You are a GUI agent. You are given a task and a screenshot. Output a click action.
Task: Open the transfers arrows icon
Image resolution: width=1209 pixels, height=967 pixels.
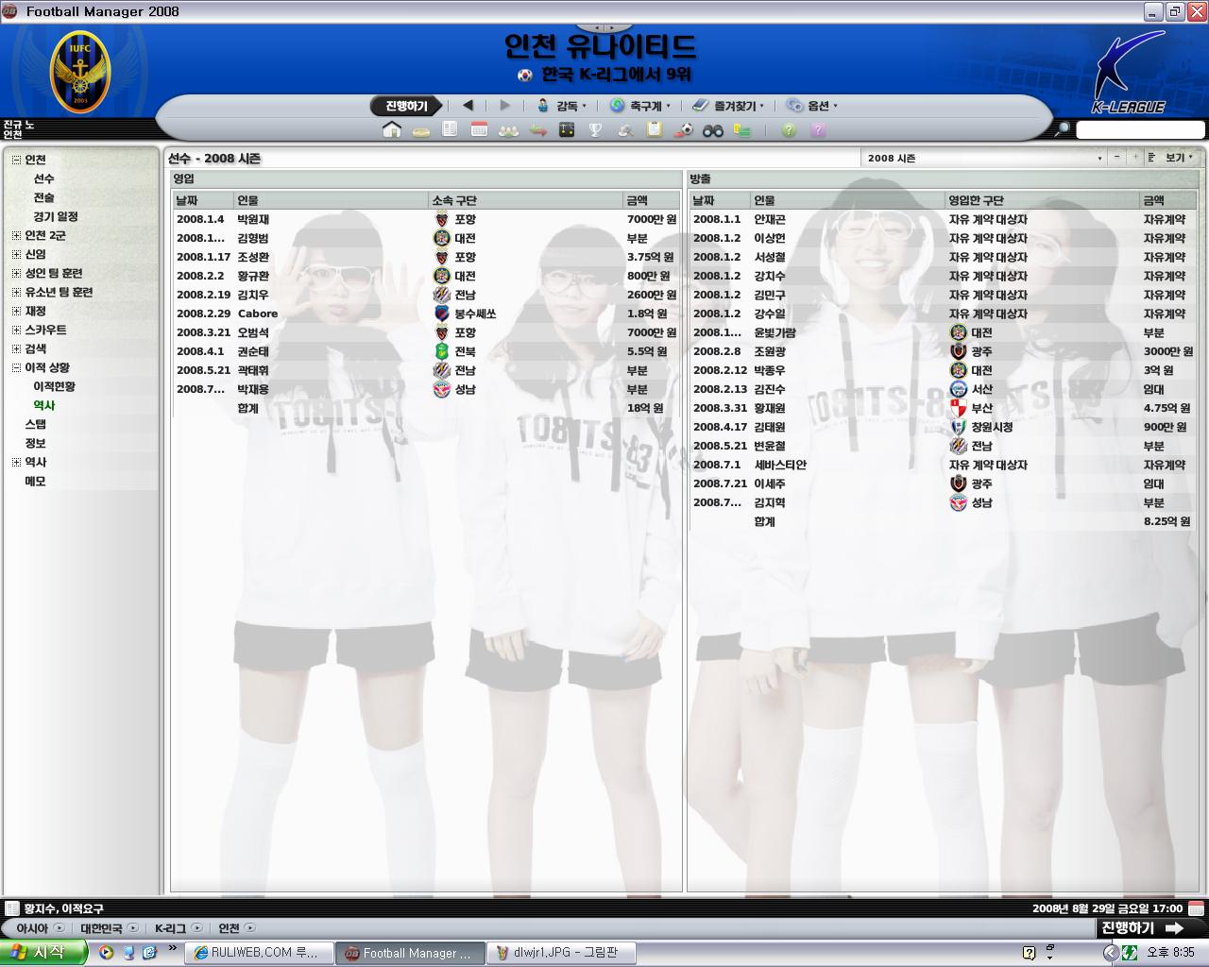click(x=537, y=130)
